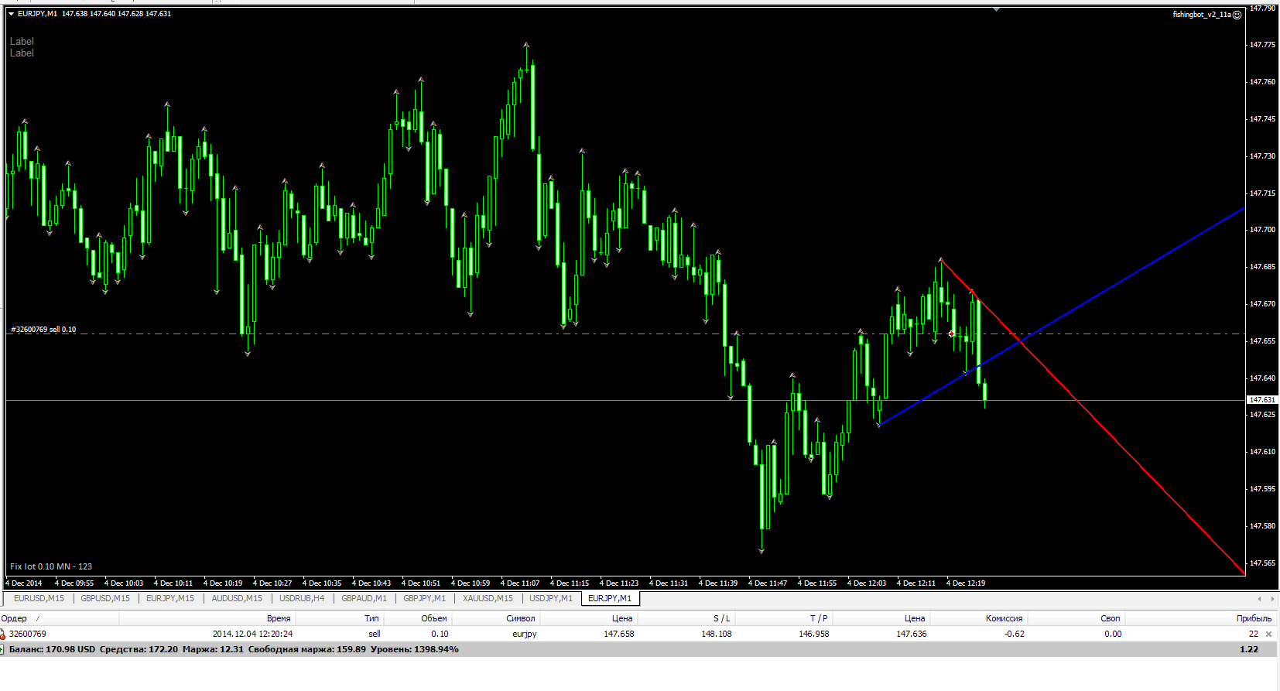Click the sell order icon beside 32600769
This screenshot has height=691, width=1280.
click(x=3, y=634)
